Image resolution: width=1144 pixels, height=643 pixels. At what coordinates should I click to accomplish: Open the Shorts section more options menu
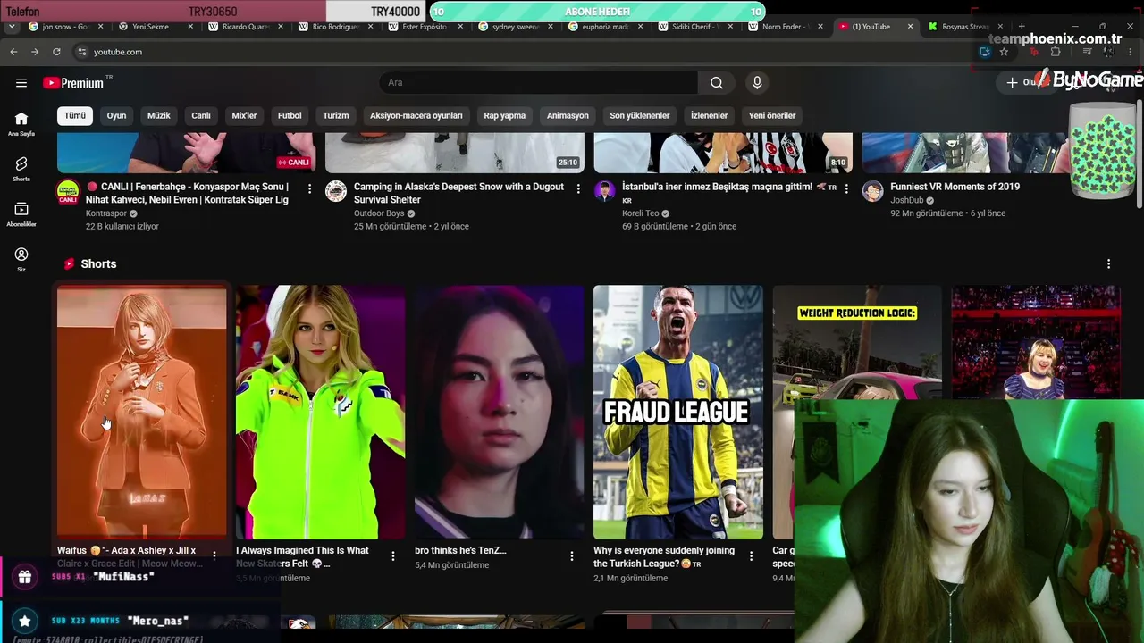point(1108,264)
